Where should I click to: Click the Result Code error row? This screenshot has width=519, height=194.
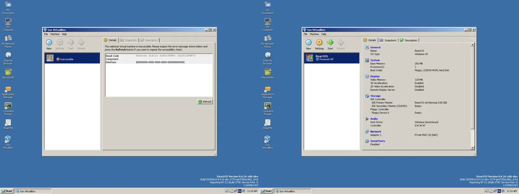point(158,56)
